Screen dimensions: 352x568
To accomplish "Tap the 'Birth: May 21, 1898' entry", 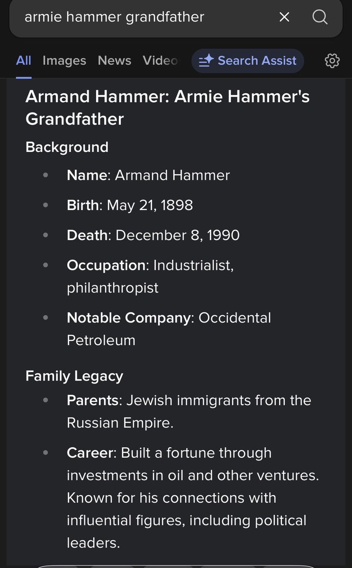I will 130,205.
